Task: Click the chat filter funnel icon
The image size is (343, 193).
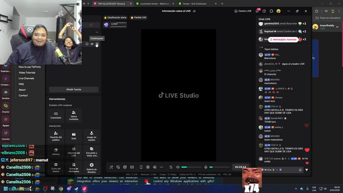Action: click(307, 170)
